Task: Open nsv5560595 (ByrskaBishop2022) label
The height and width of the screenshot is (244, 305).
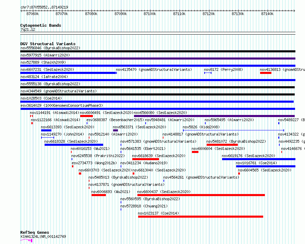Action: [x=150, y=199]
